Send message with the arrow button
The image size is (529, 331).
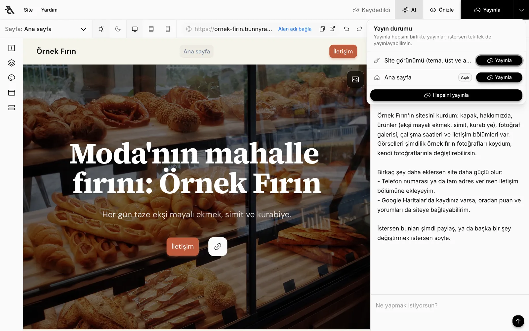[x=518, y=321]
